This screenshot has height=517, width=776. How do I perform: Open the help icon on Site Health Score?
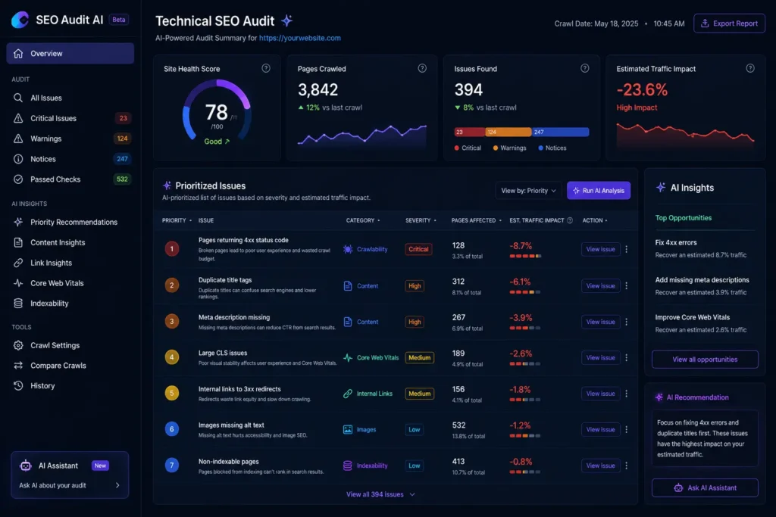tap(266, 68)
